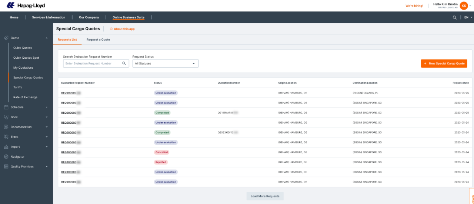
Task: Open Online Business Suite menu
Action: pos(128,17)
